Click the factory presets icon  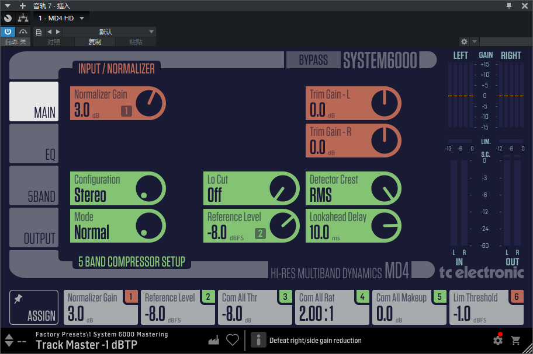tap(213, 340)
